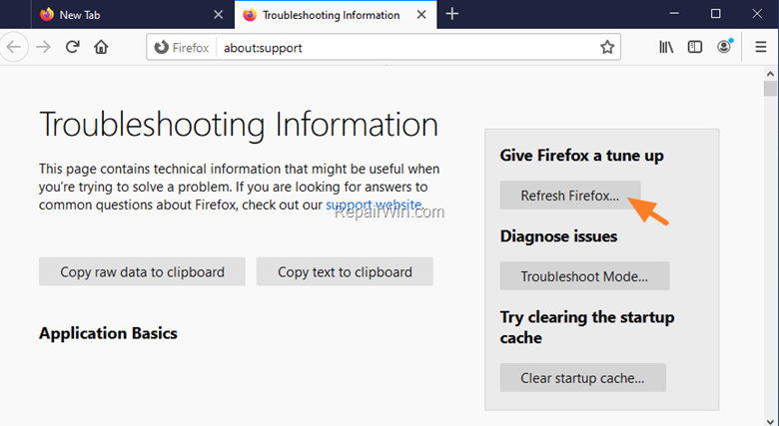Click the scrollbar up arrow

[770, 74]
